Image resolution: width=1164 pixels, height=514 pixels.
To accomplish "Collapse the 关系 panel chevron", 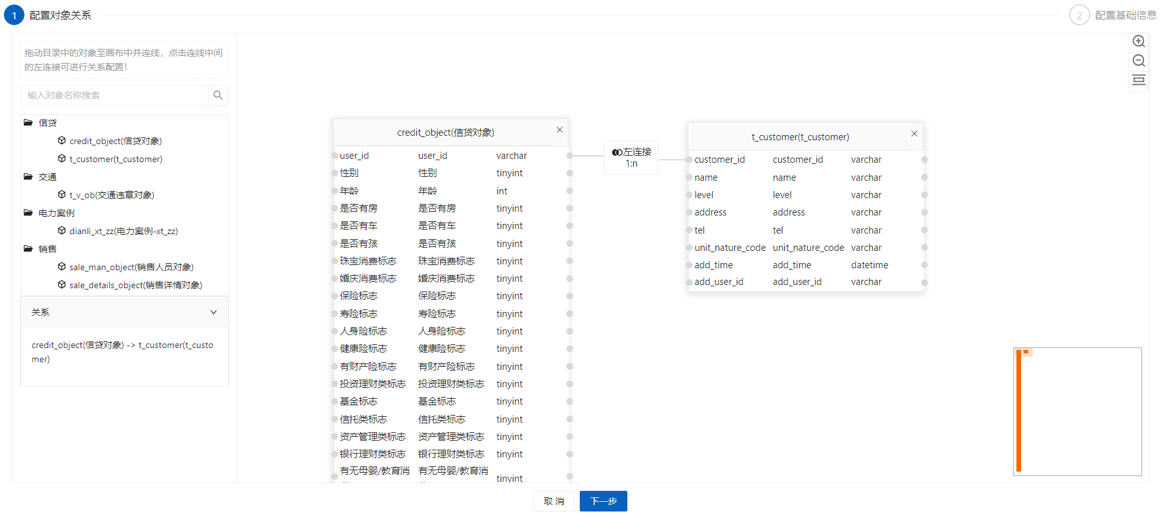I will tap(214, 312).
